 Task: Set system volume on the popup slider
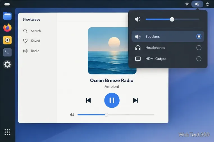172,20
